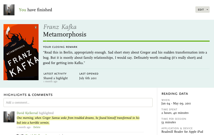
Task: Click the first short segment of progress bar
Action: pos(45,41)
